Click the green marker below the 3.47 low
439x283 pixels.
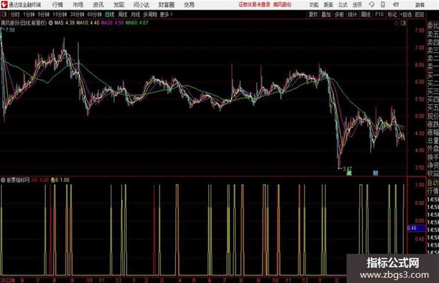click(x=349, y=173)
